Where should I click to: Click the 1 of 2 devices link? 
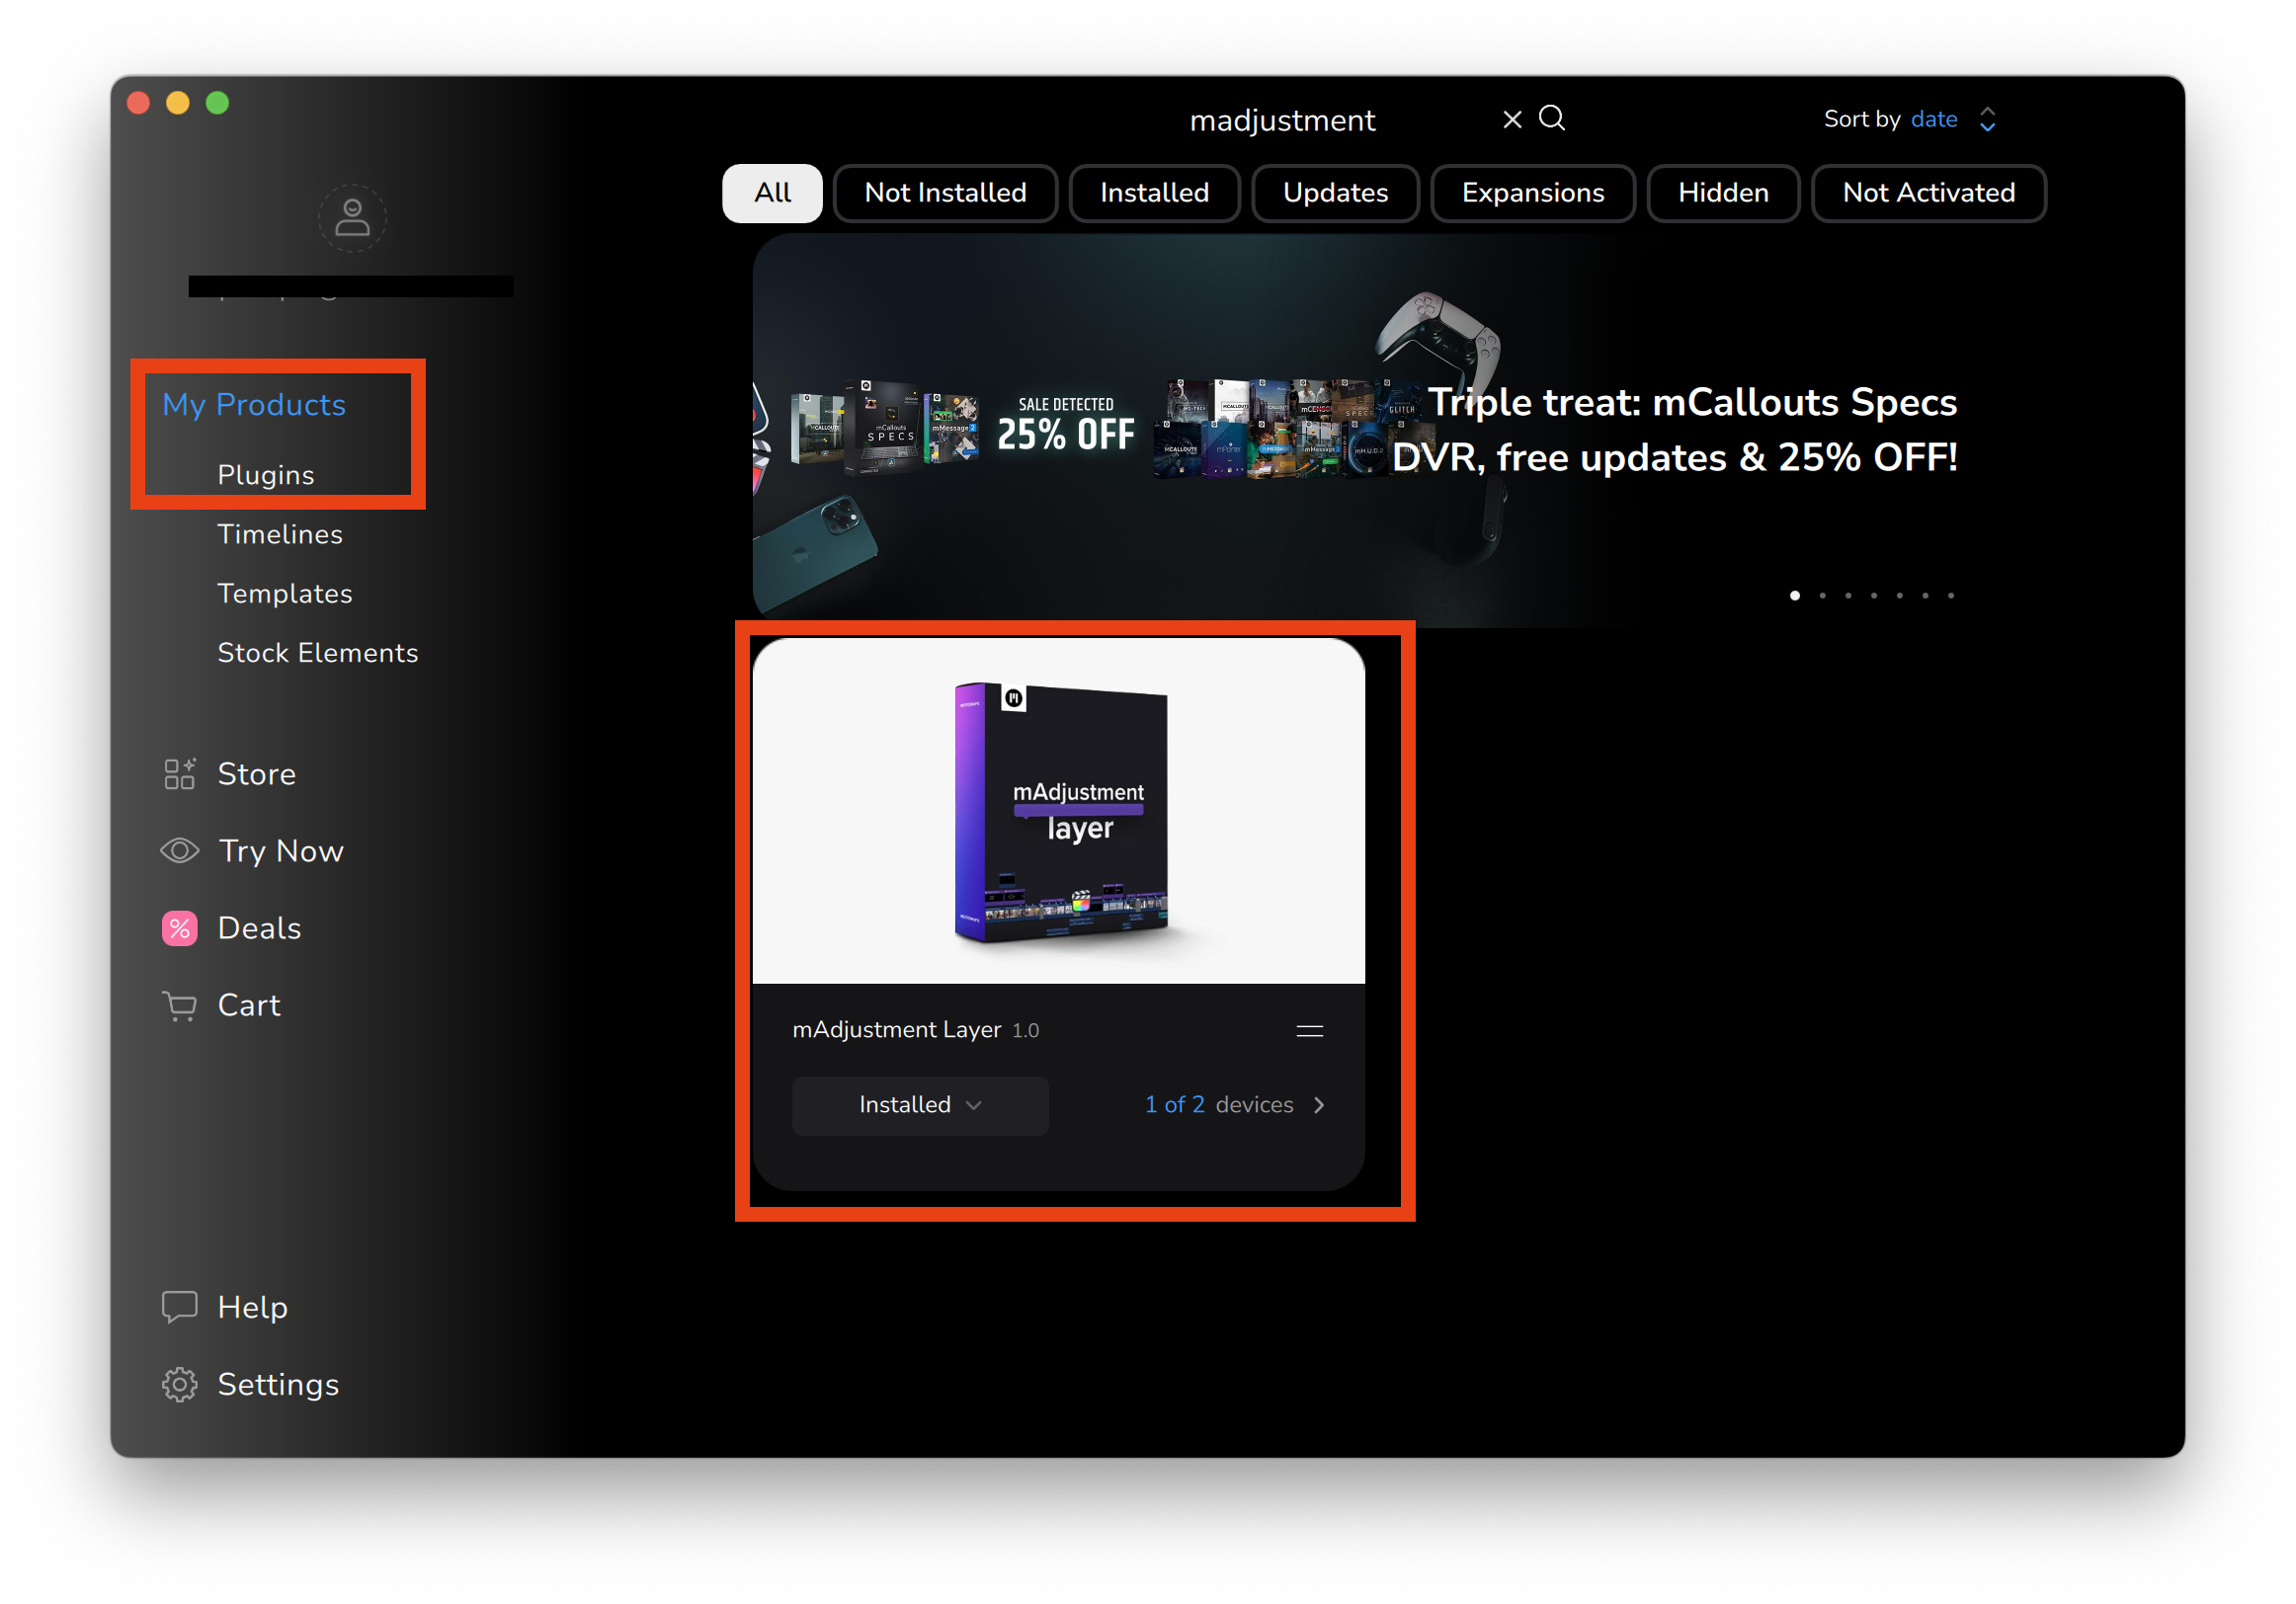pos(1218,1104)
